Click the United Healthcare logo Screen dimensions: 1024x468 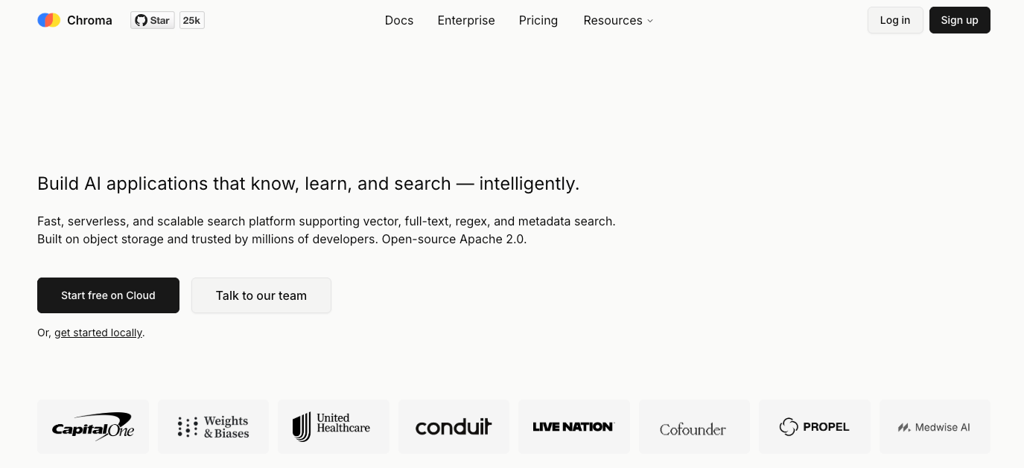point(333,427)
